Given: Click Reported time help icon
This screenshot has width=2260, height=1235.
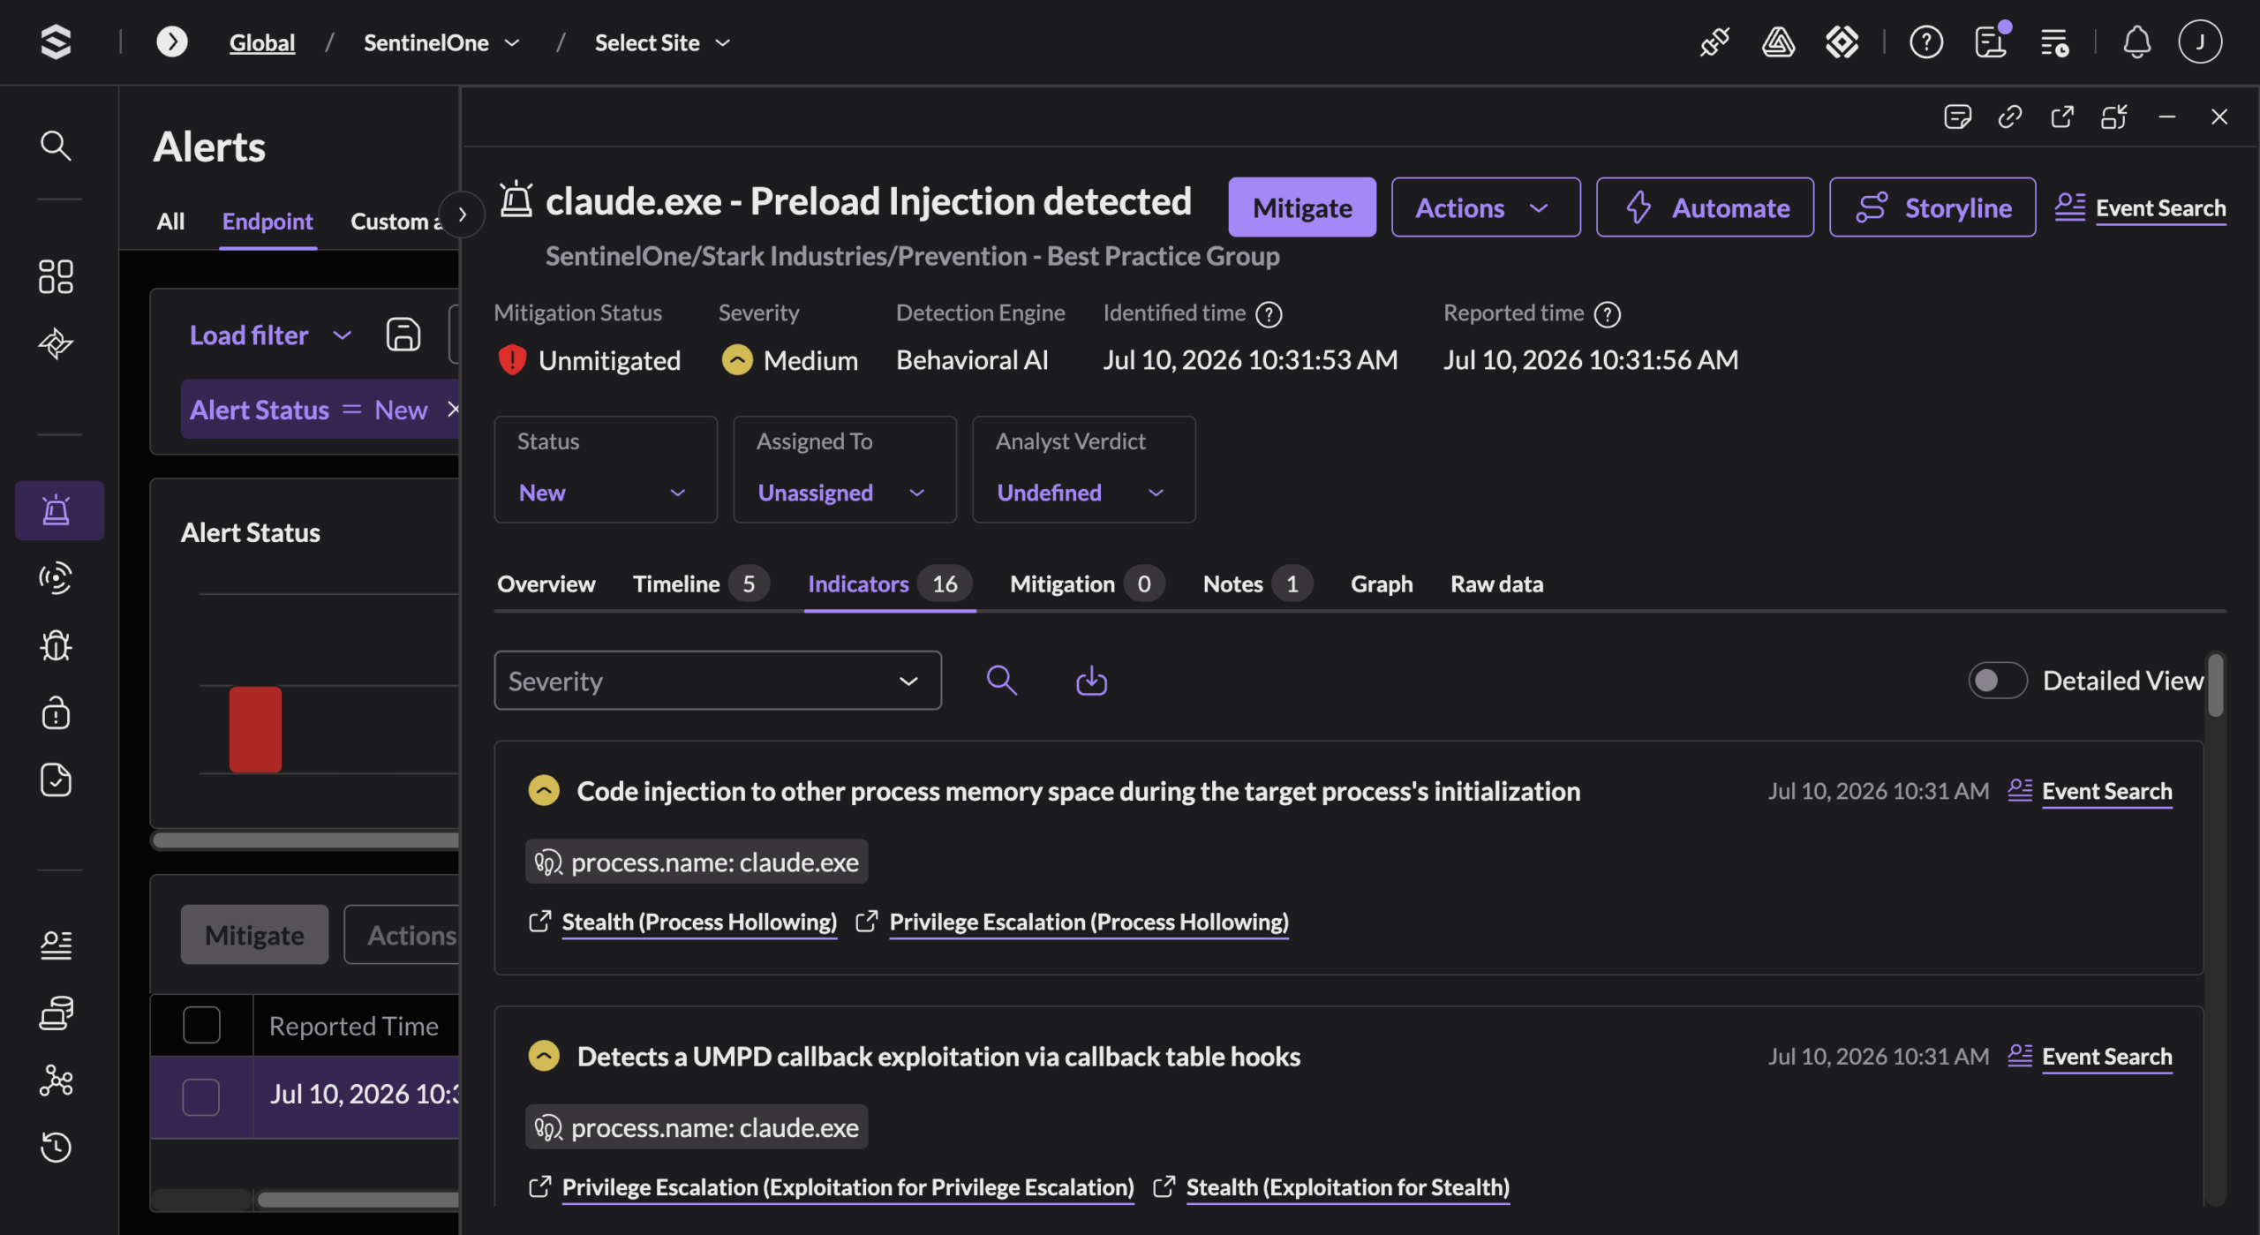Looking at the screenshot, I should [1608, 314].
